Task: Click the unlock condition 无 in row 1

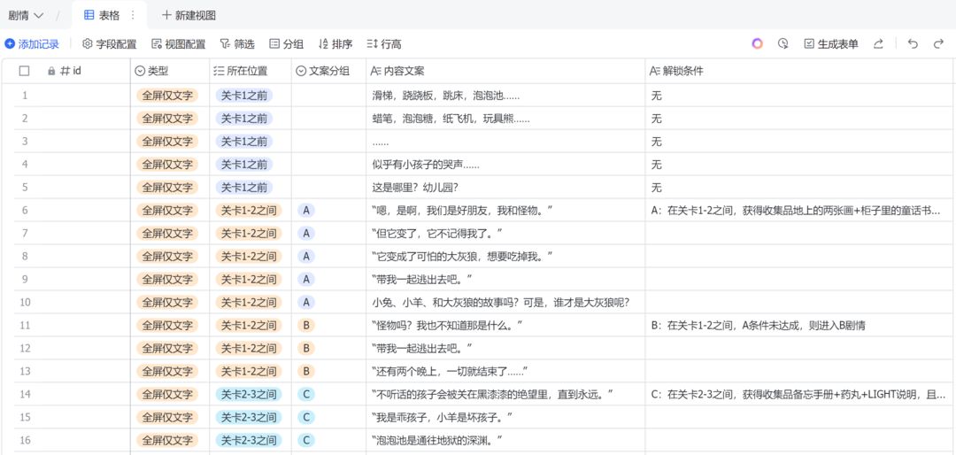Action: pos(800,95)
